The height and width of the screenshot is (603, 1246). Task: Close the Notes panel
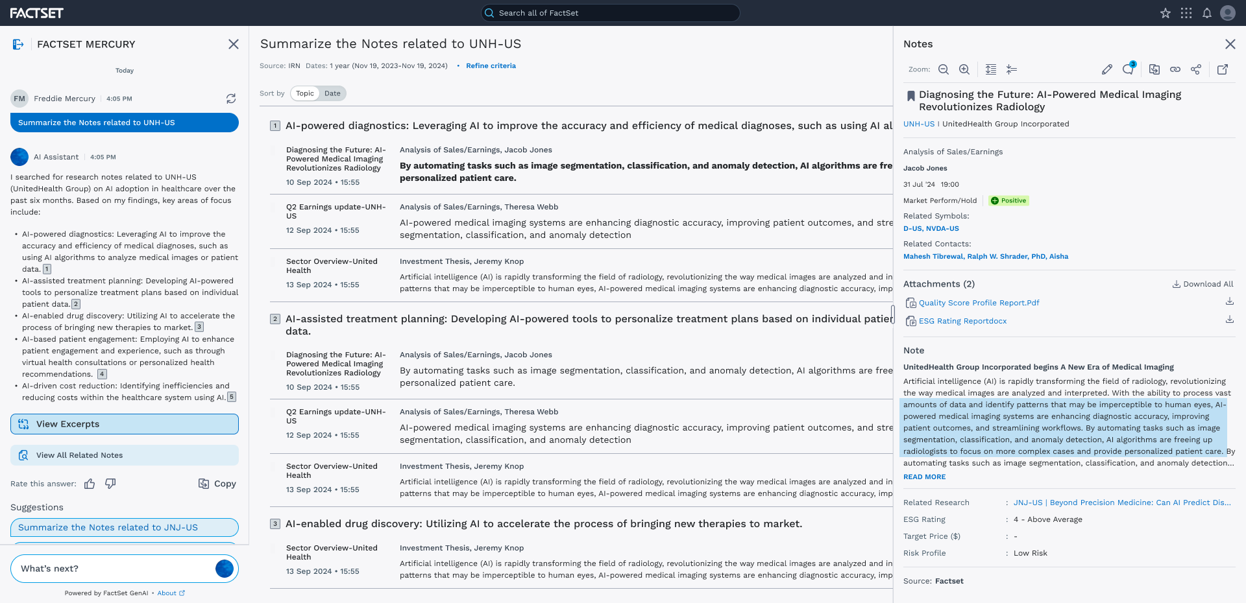(1230, 44)
